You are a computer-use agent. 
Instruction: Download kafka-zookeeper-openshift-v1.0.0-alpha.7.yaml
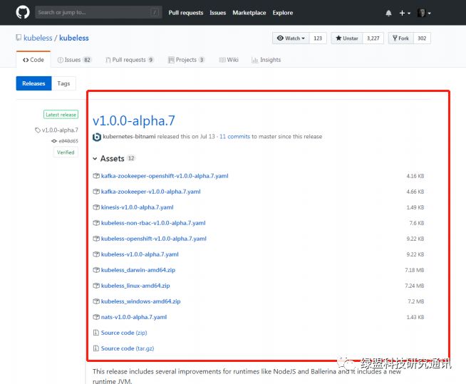tap(165, 176)
